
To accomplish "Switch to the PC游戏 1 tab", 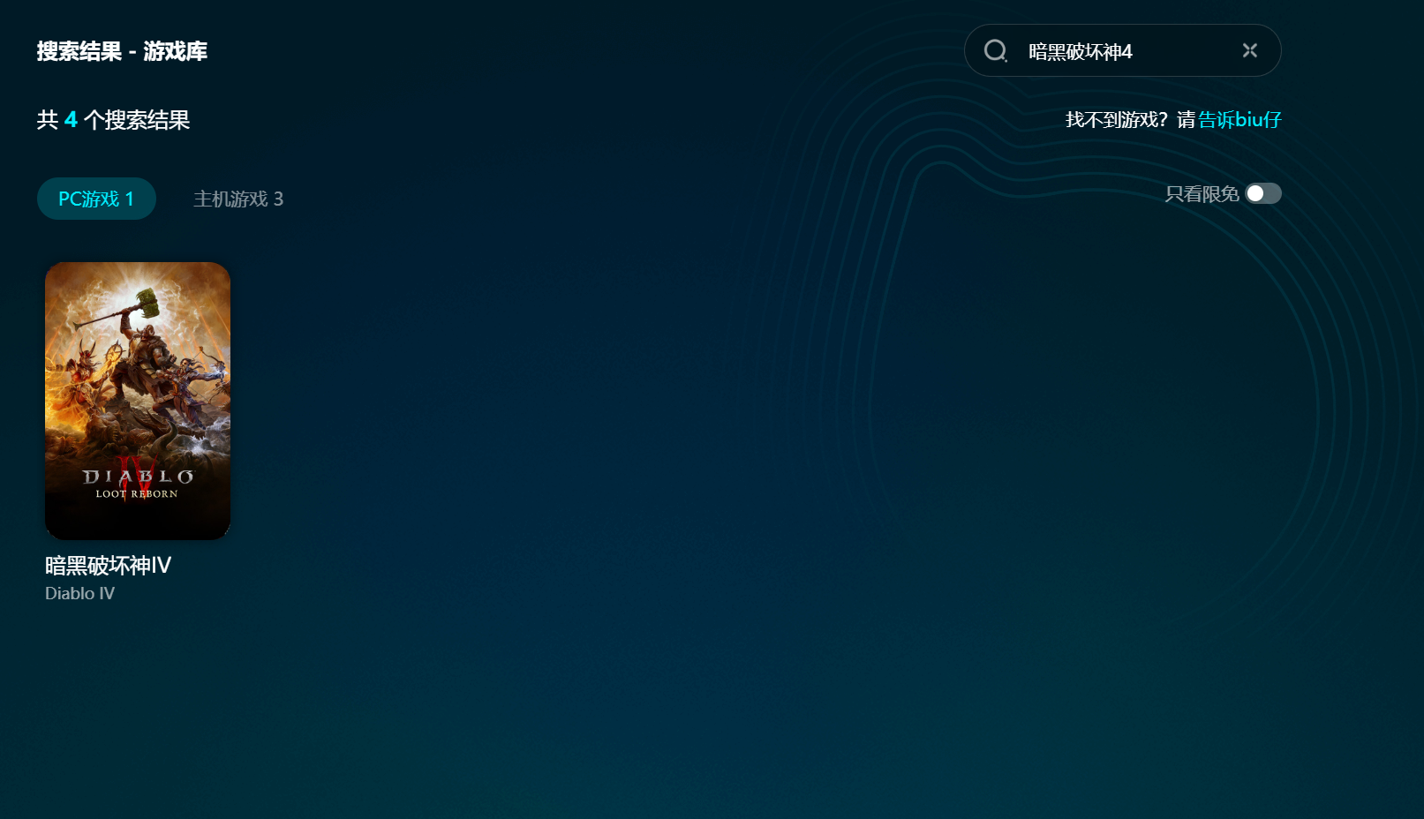I will pyautogui.click(x=96, y=199).
